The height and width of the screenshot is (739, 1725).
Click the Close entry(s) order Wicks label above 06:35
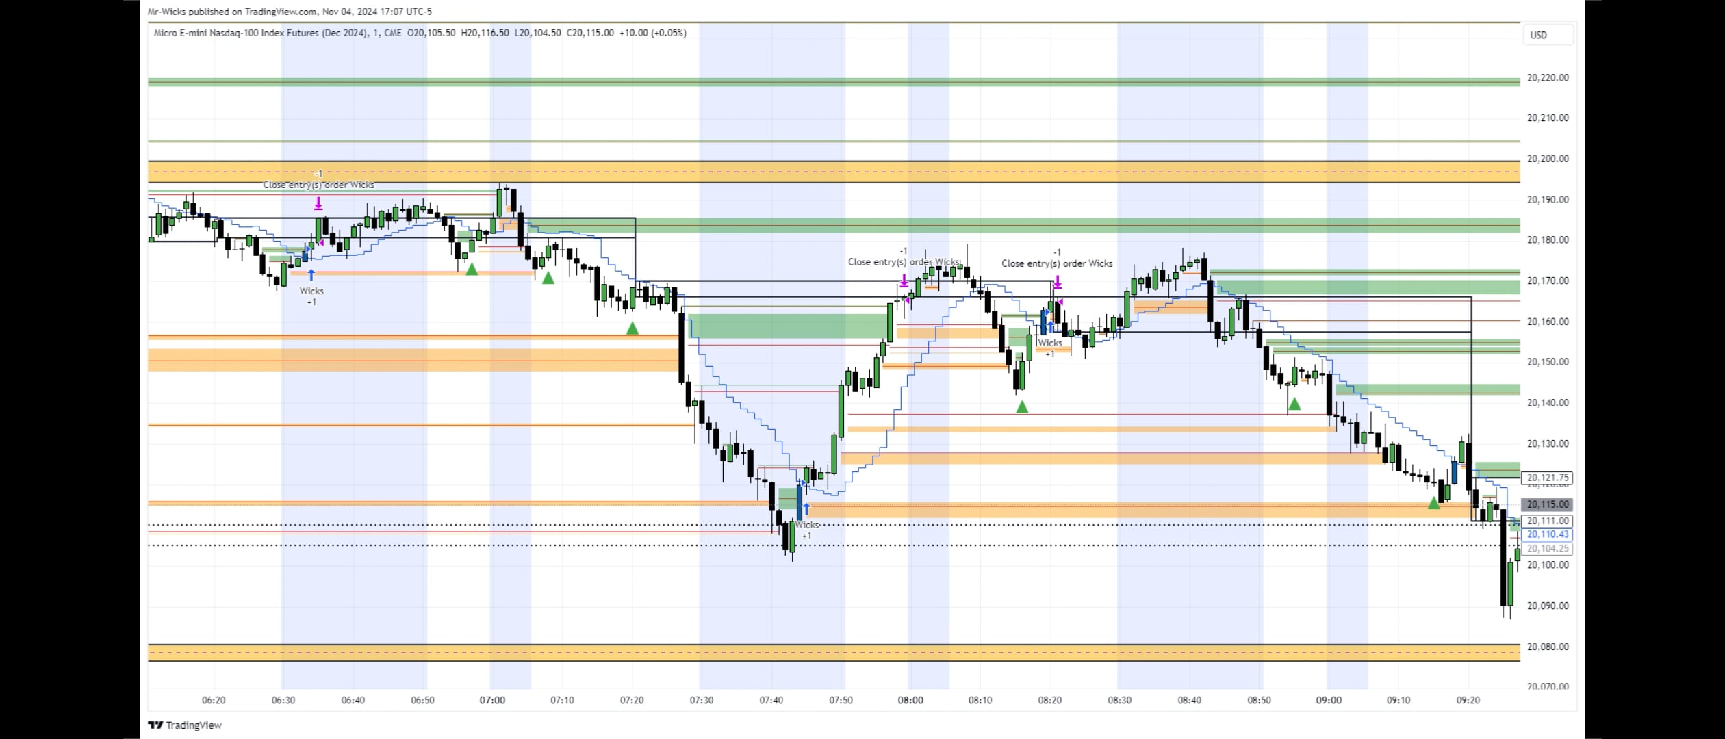tap(319, 185)
